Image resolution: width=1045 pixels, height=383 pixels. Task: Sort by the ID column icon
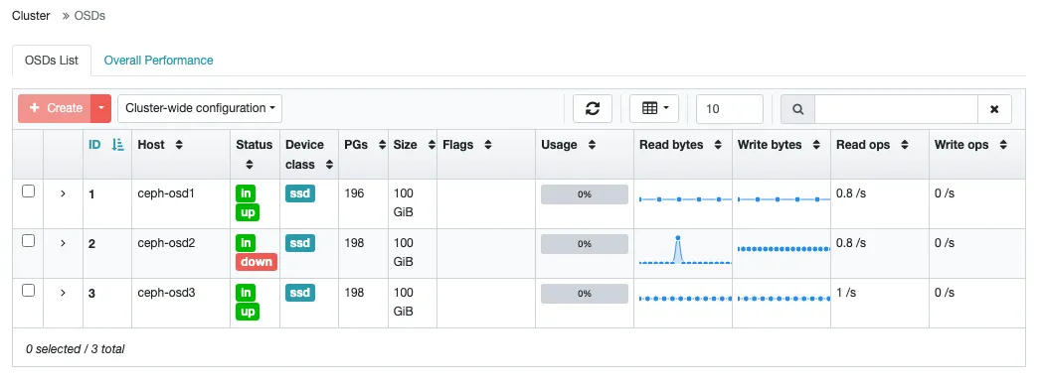coord(118,144)
